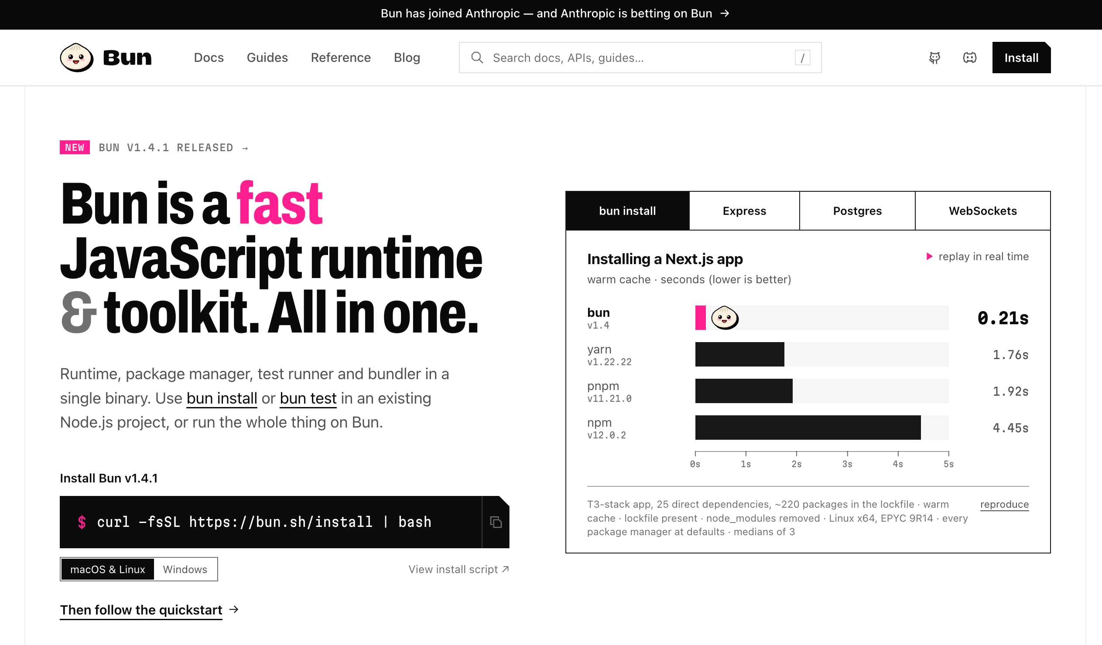The height and width of the screenshot is (645, 1102).
Task: Click the bun mascot on benchmark bar
Action: [725, 318]
